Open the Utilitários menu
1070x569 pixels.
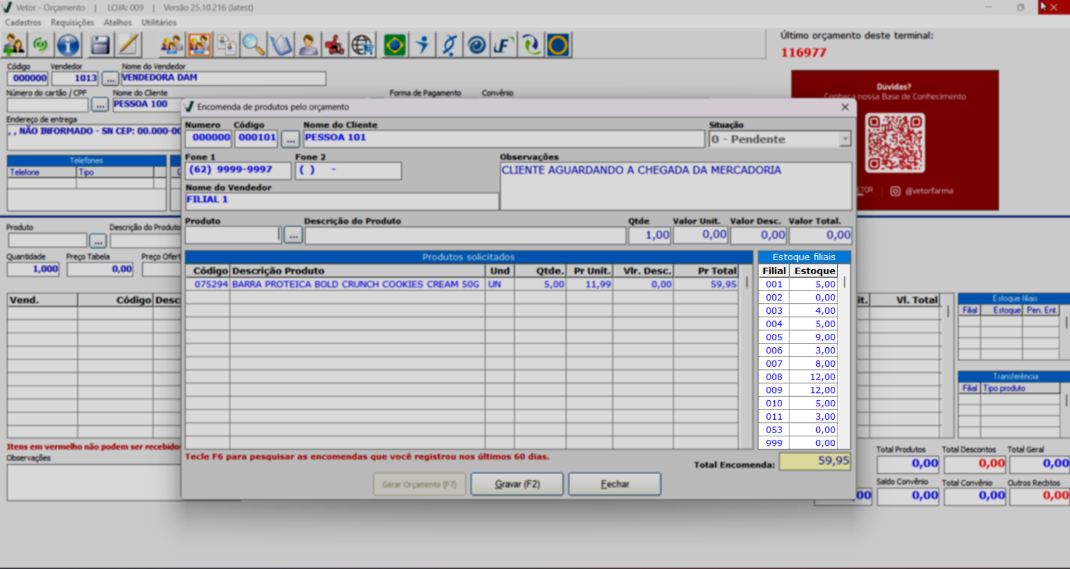158,22
